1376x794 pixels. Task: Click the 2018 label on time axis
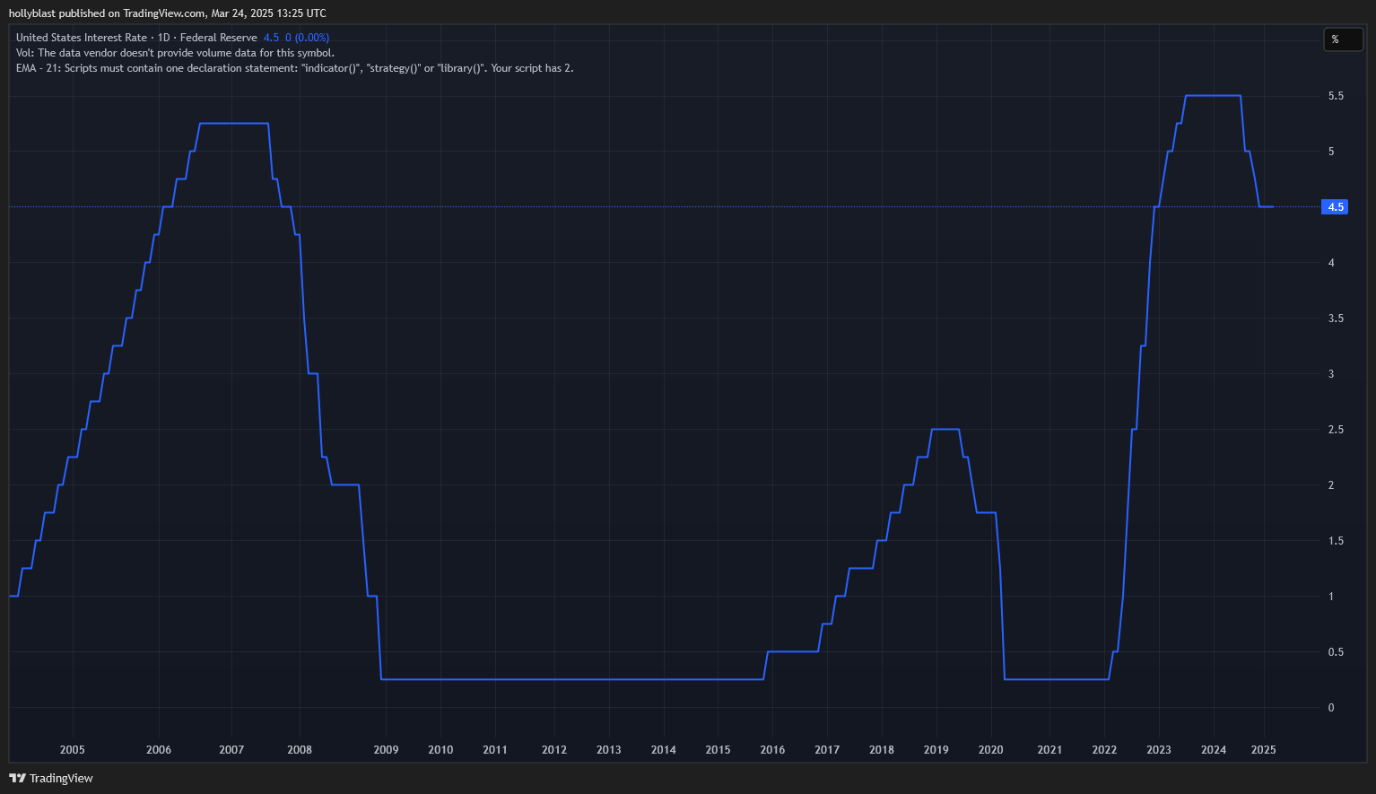tap(882, 750)
